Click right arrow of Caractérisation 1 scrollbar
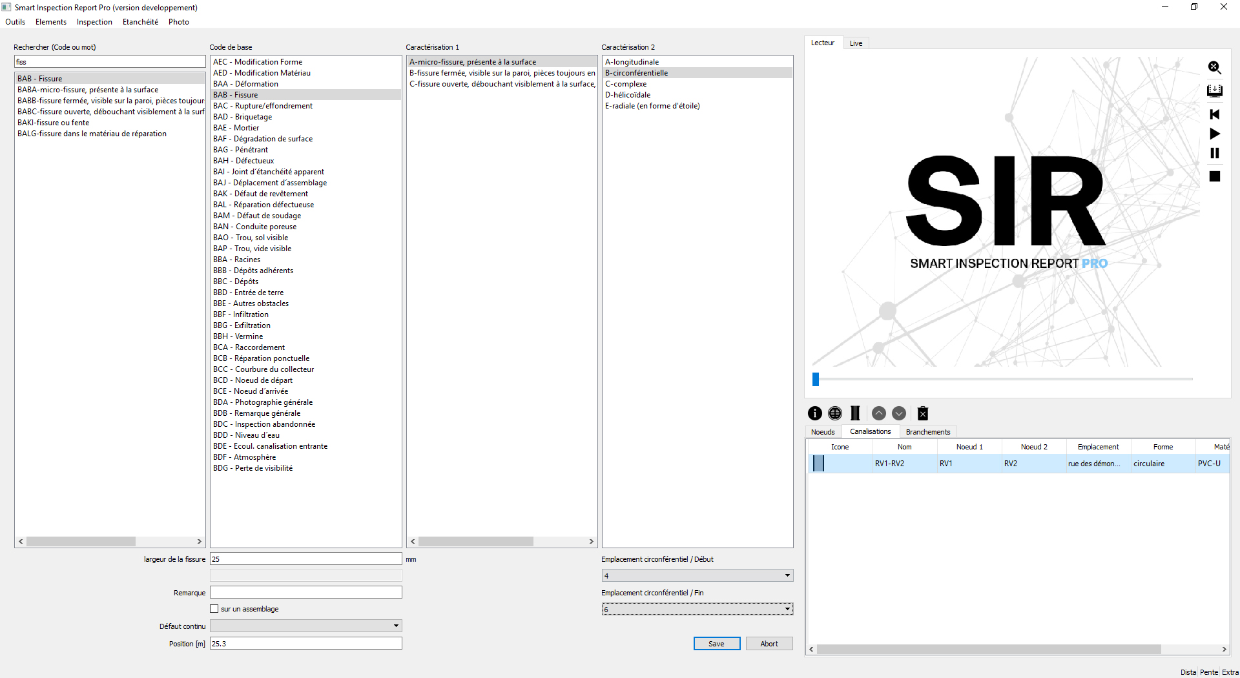This screenshot has height=678, width=1240. [x=591, y=542]
